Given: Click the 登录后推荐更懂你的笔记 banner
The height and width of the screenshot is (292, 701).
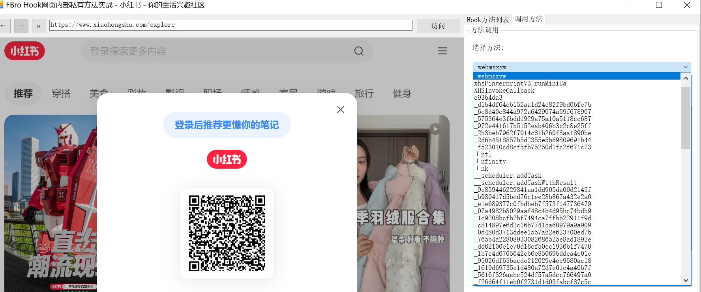Looking at the screenshot, I should (x=227, y=125).
